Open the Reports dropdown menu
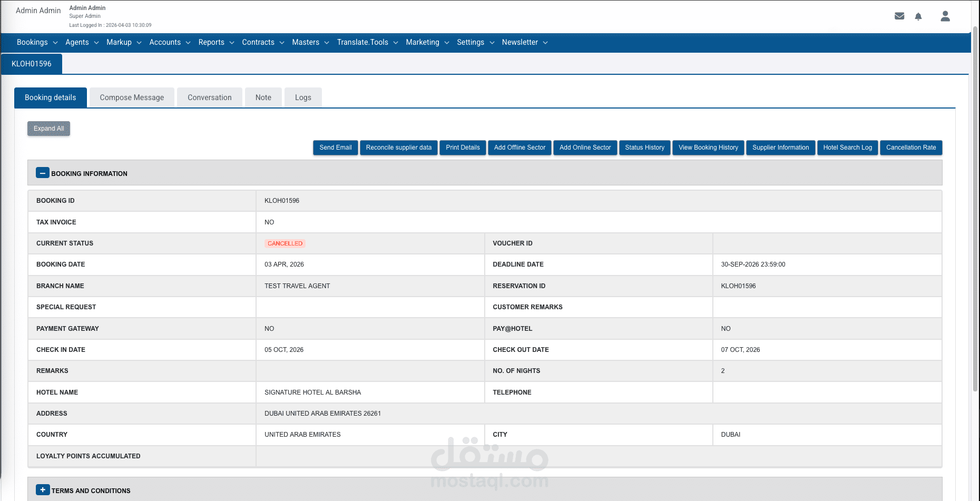Screen dimensions: 980x501 [x=217, y=42]
